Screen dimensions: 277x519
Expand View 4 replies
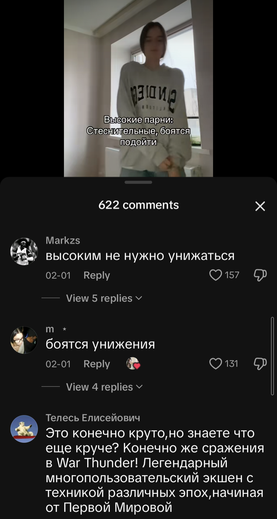[x=104, y=387]
